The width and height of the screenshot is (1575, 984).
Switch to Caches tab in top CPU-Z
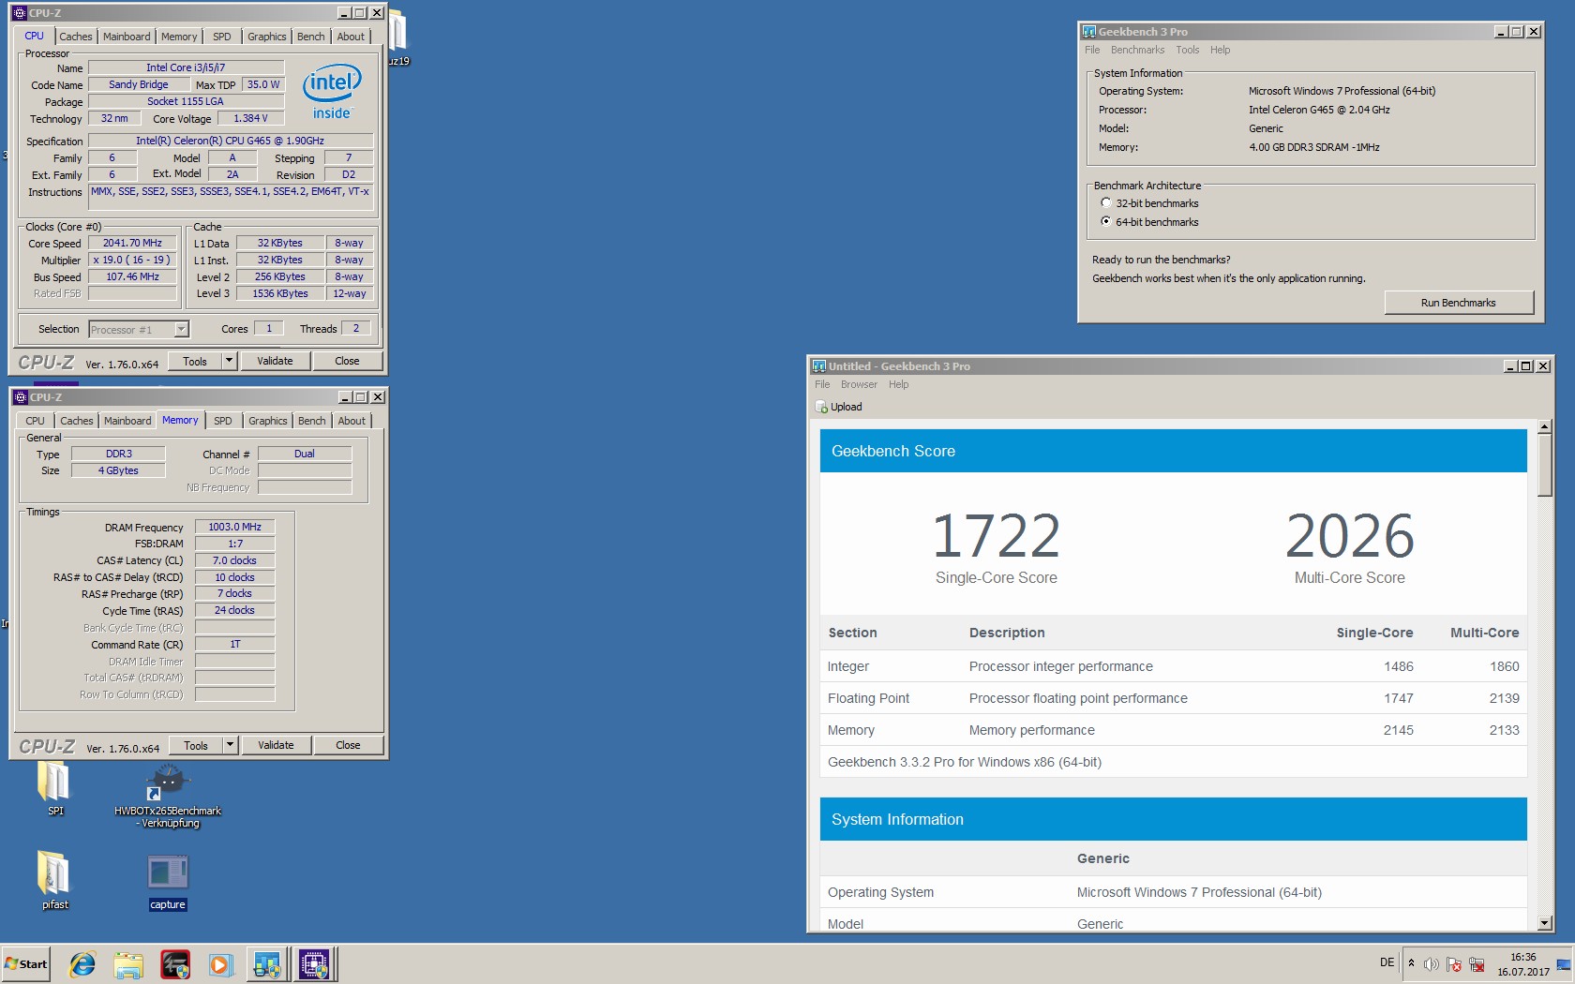point(76,37)
